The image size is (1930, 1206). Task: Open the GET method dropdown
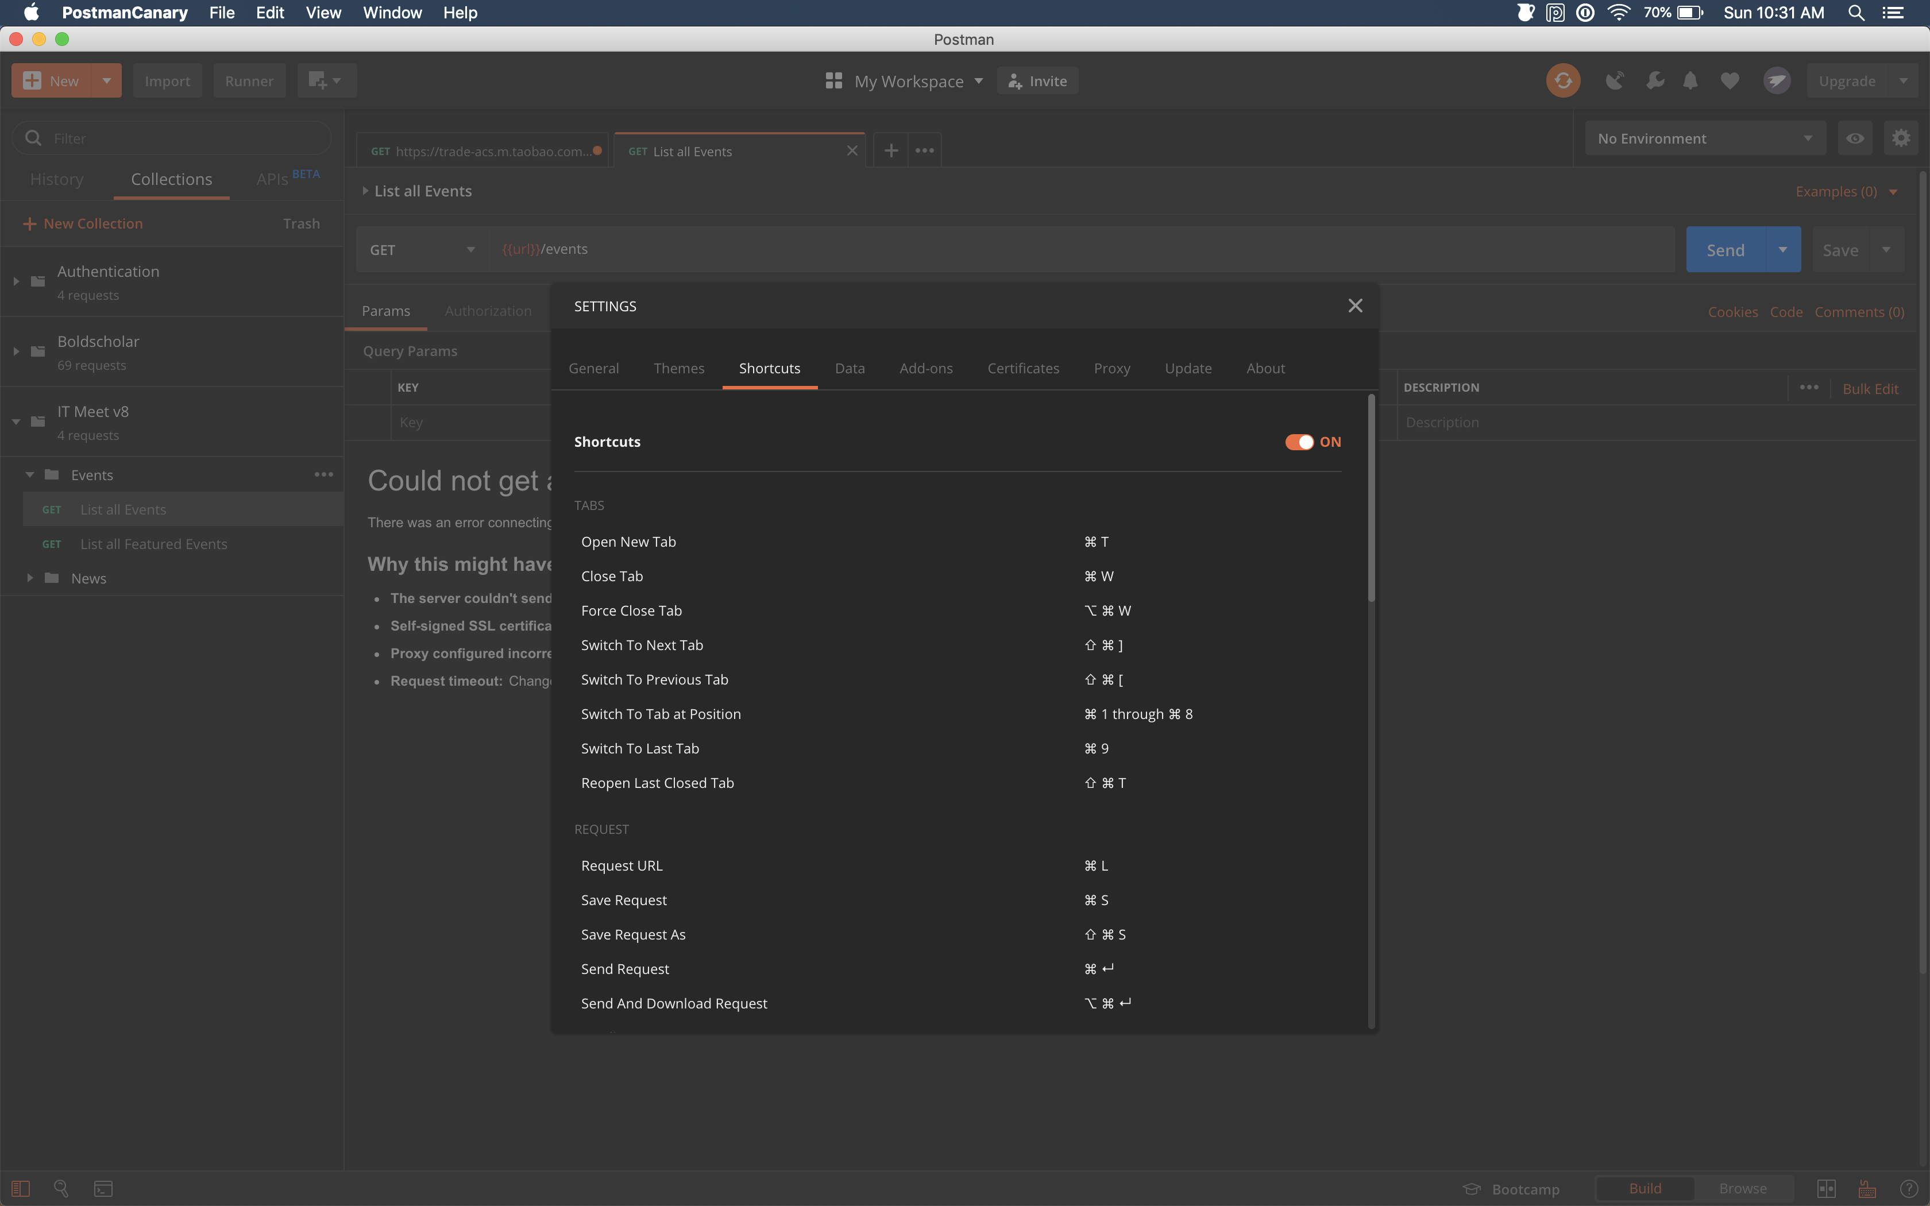pyautogui.click(x=421, y=249)
